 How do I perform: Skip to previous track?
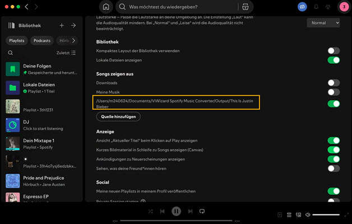pyautogui.click(x=163, y=211)
